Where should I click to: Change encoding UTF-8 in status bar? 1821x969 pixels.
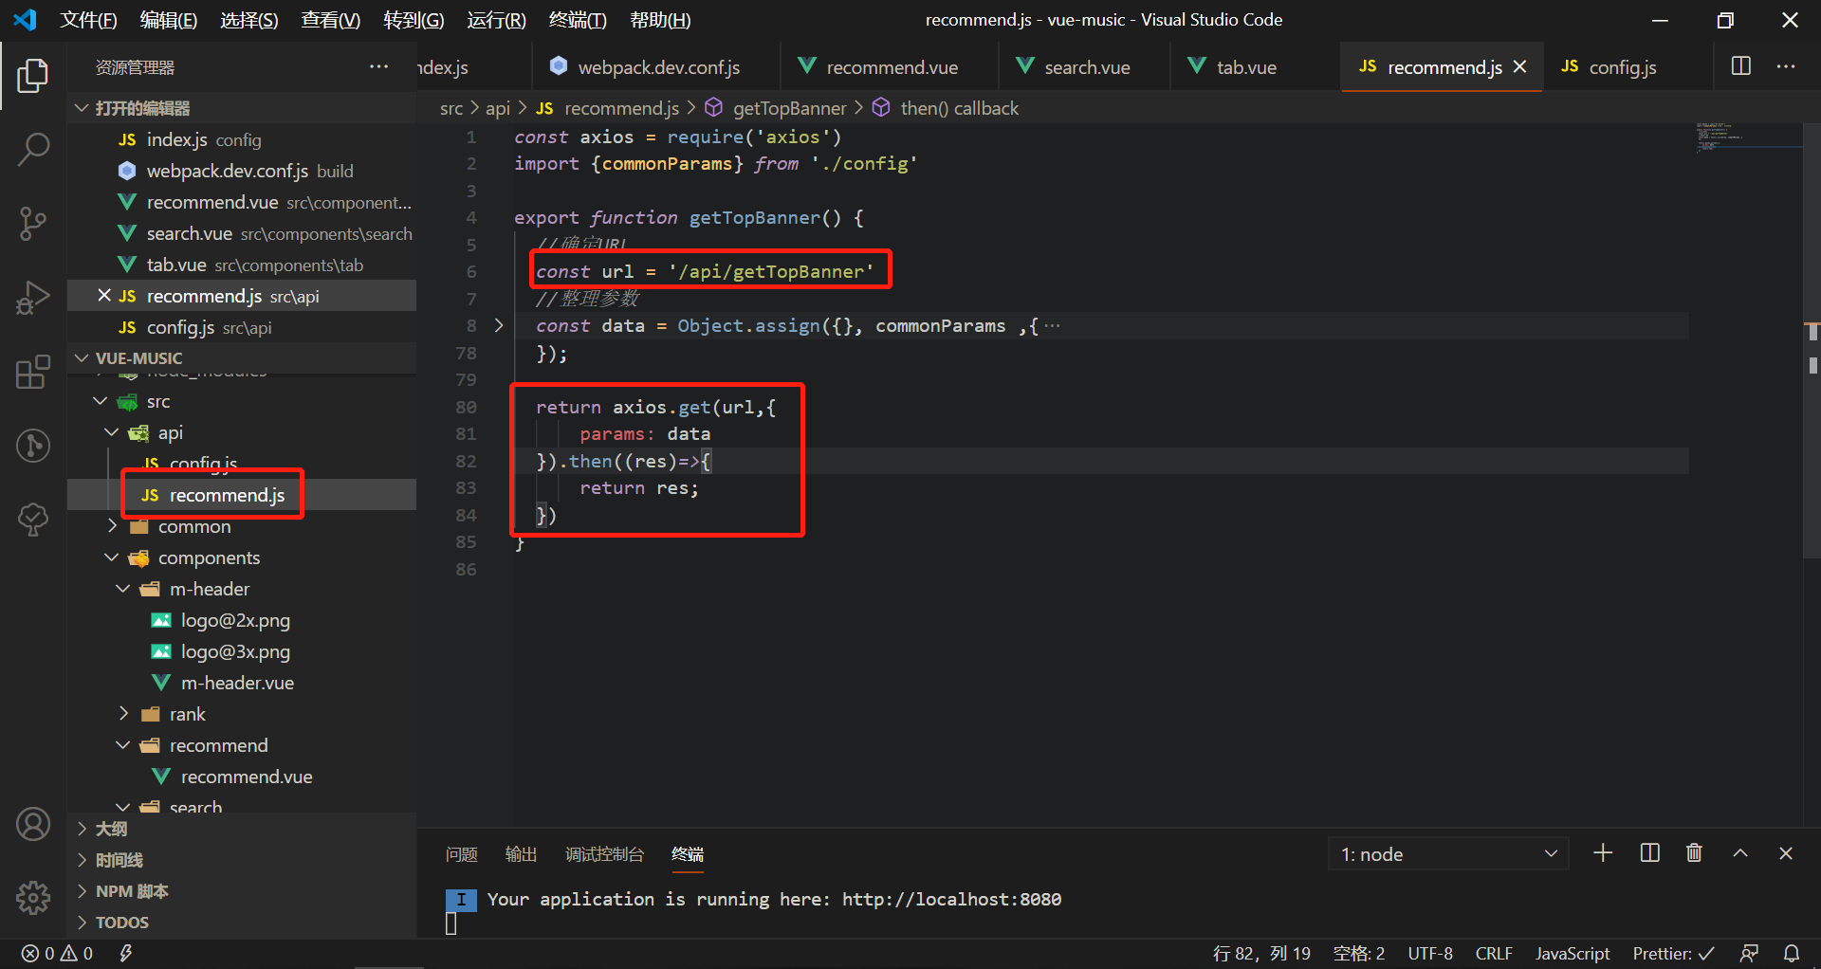click(x=1430, y=953)
